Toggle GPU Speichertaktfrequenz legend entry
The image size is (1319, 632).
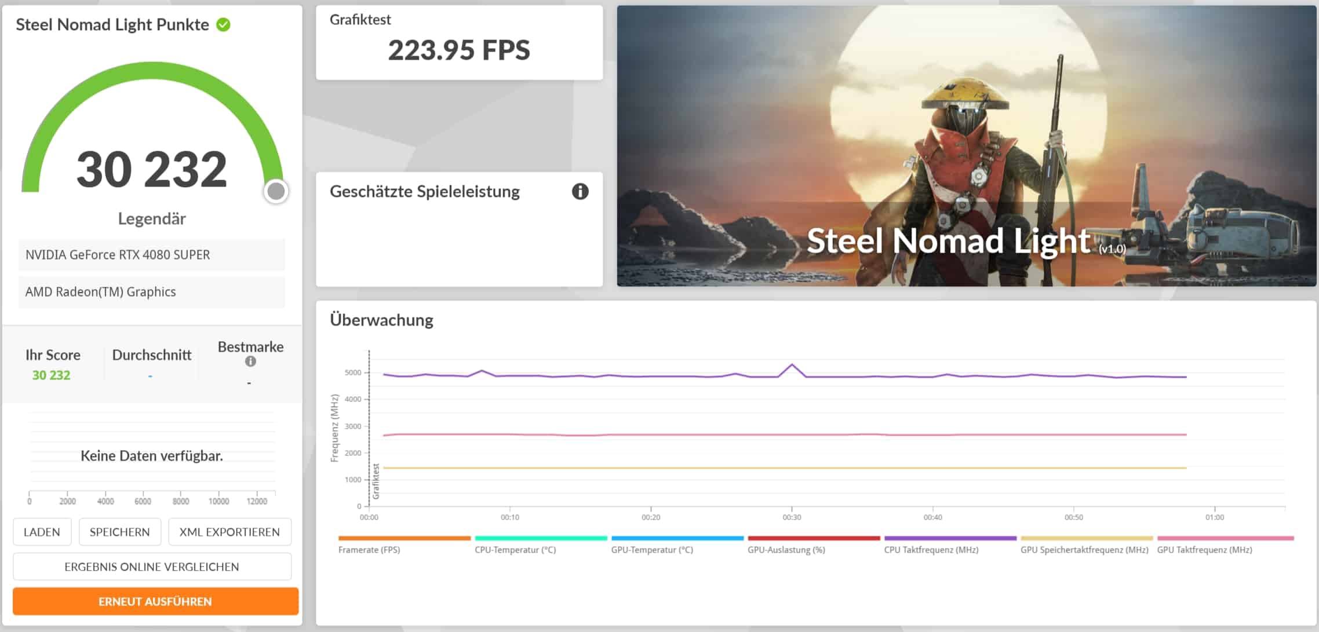coord(1084,550)
